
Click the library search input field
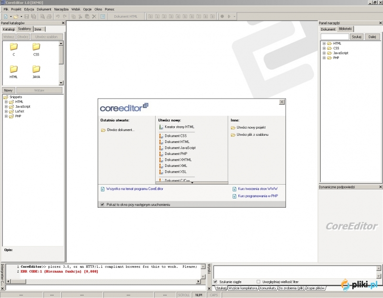click(x=335, y=37)
